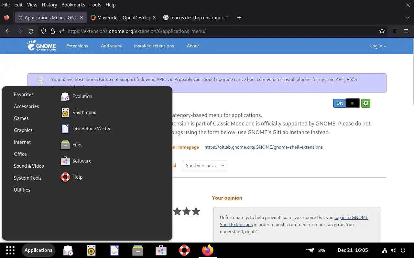Select the Graphics category
The image size is (414, 258).
pos(23,130)
